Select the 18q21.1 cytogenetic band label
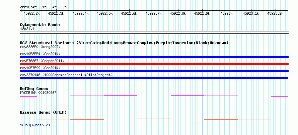This screenshot has width=298, height=135. tap(27, 29)
